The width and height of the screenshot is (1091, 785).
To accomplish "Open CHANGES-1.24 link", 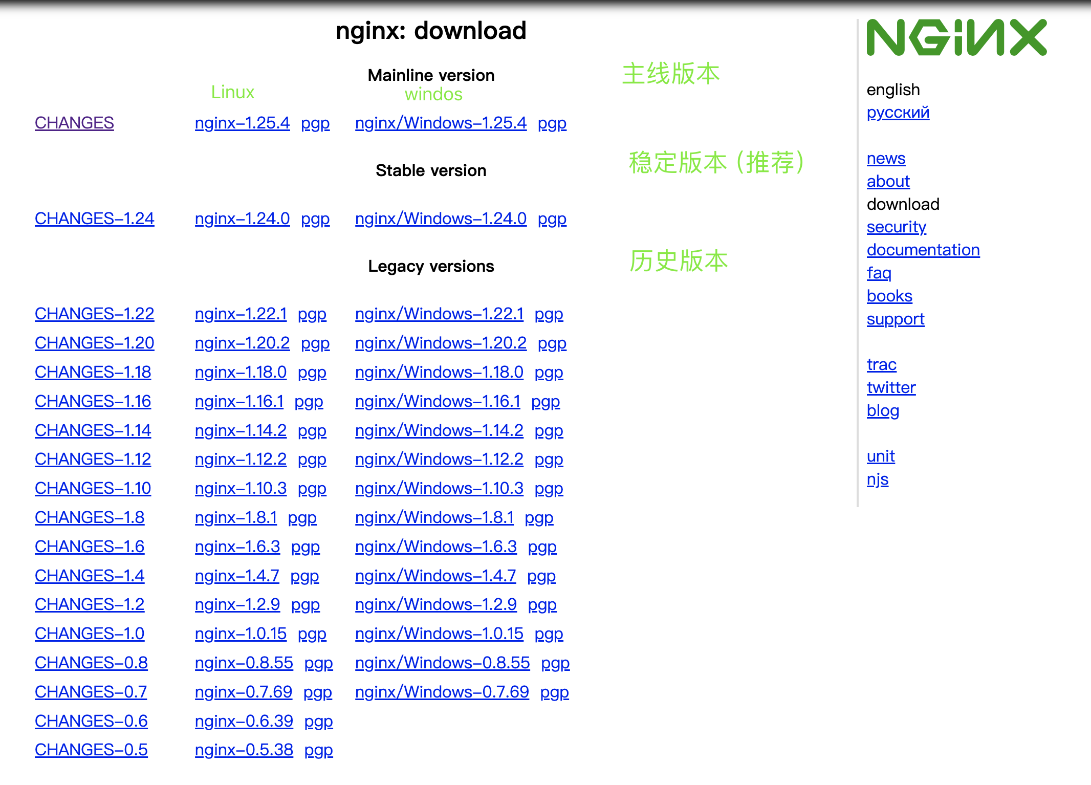I will click(95, 219).
